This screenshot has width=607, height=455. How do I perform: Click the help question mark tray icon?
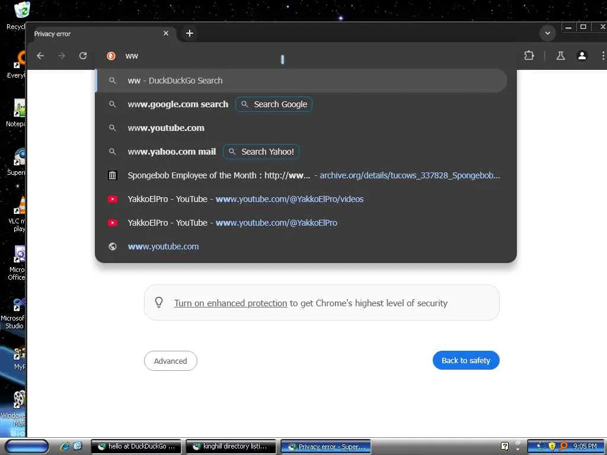tap(504, 446)
